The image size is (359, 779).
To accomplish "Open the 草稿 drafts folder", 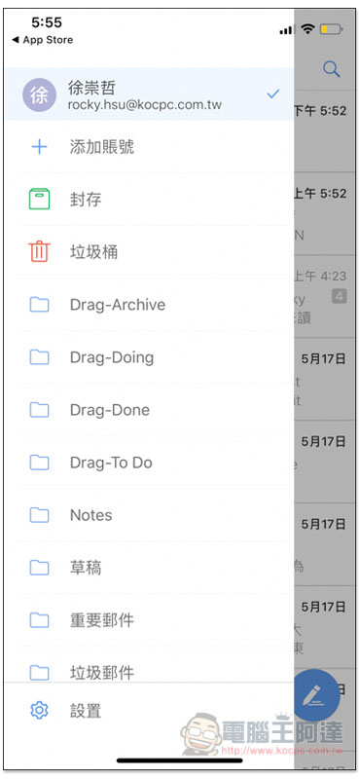I will click(x=149, y=568).
